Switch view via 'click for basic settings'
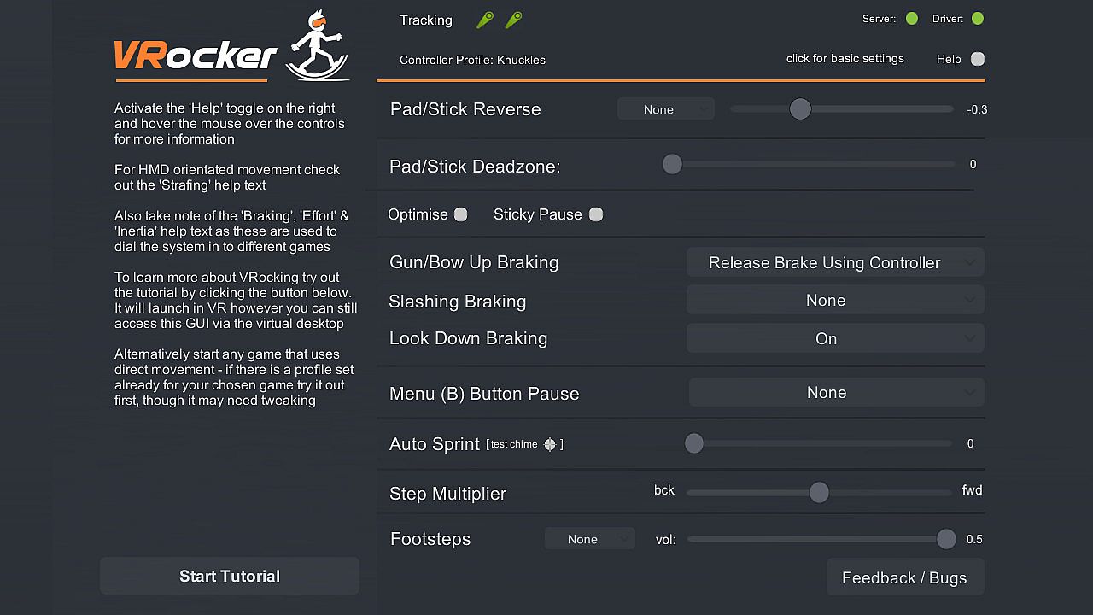1093x615 pixels. pos(845,59)
